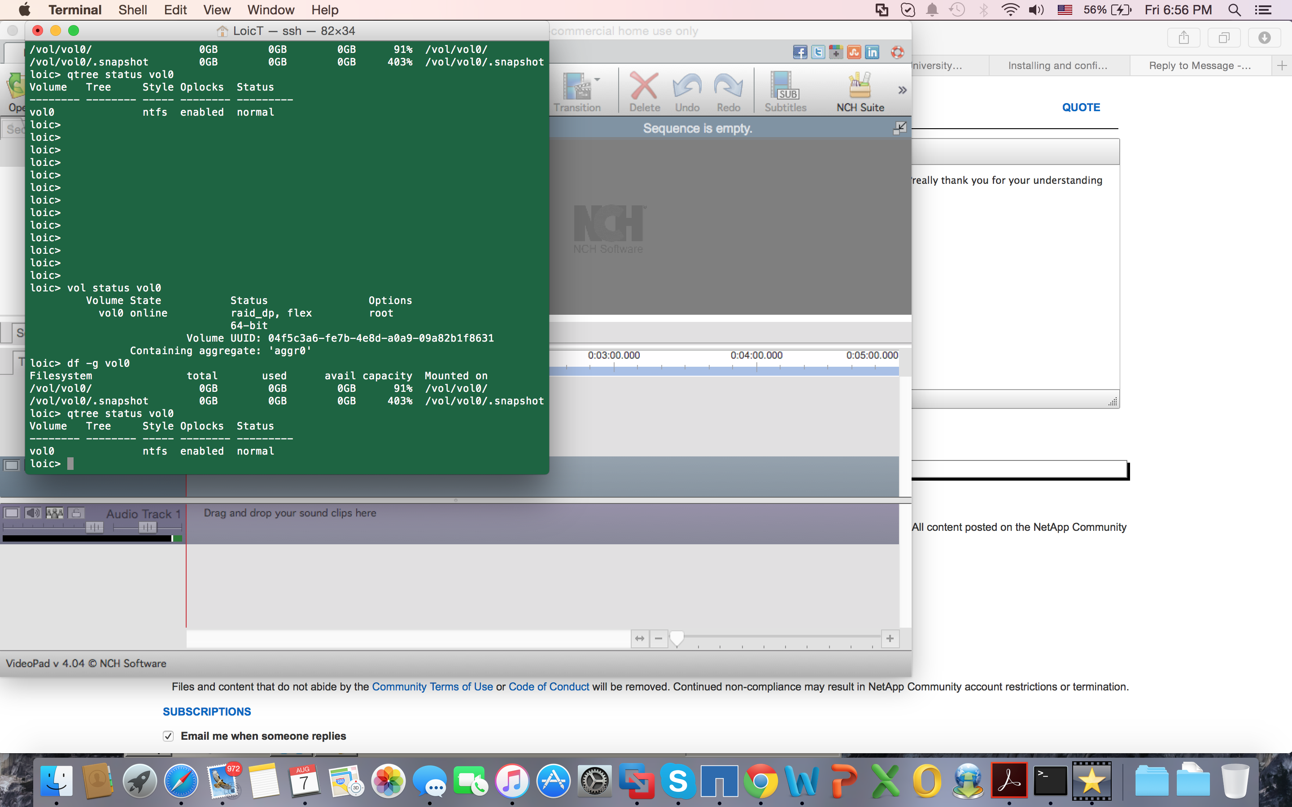Click the LinkedIn share icon
The width and height of the screenshot is (1292, 807).
(872, 52)
